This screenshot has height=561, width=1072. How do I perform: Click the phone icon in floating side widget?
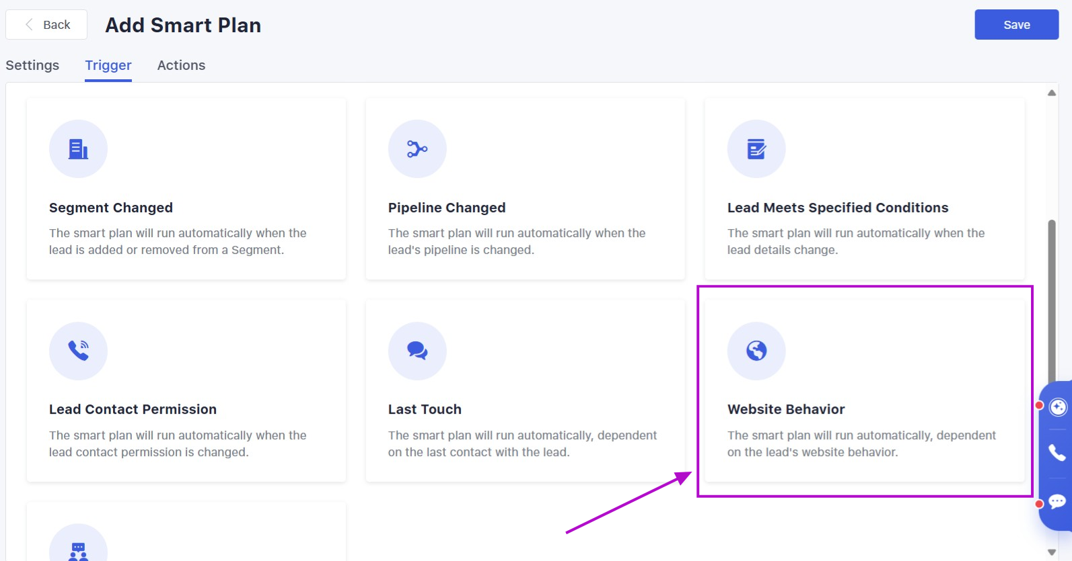1057,453
